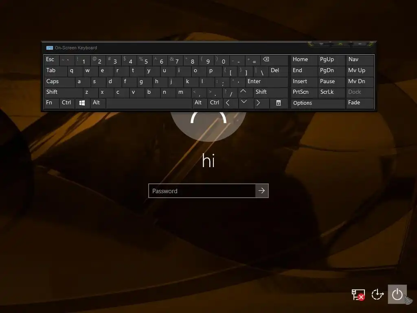Click the Pause key

(x=331, y=82)
